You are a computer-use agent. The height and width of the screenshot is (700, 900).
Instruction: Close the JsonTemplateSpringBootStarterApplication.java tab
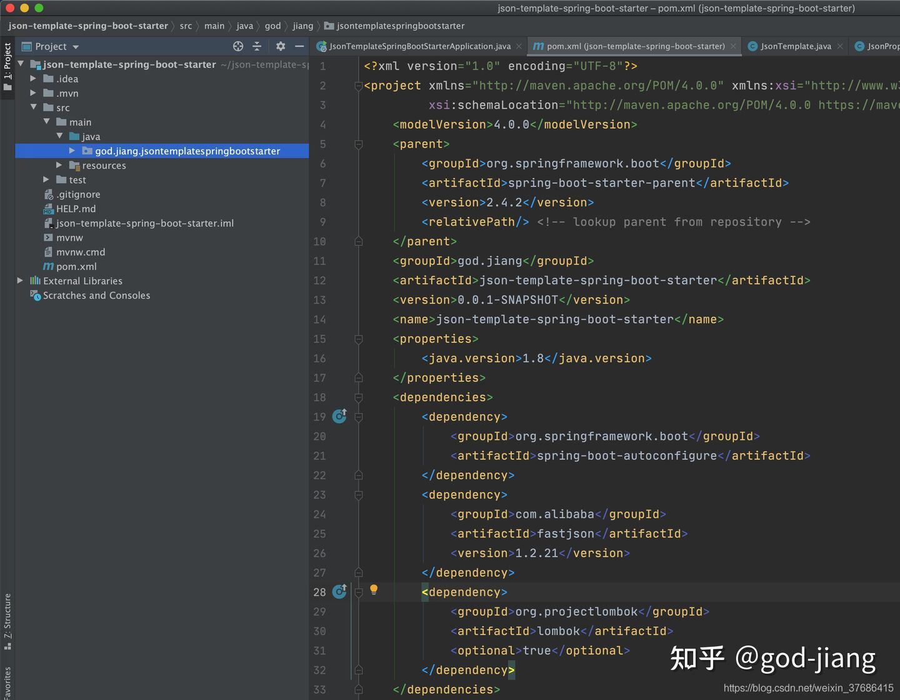[519, 46]
